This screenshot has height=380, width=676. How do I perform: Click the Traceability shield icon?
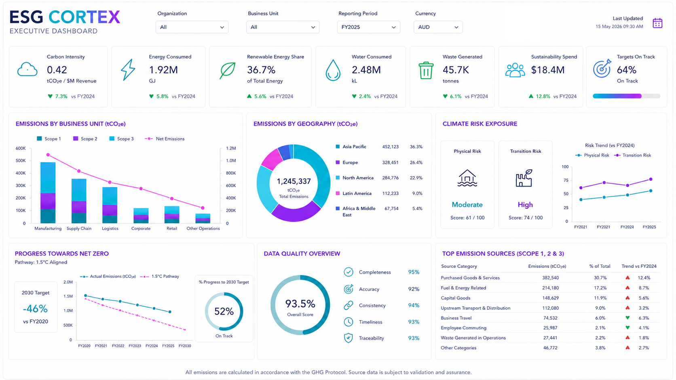tap(349, 338)
